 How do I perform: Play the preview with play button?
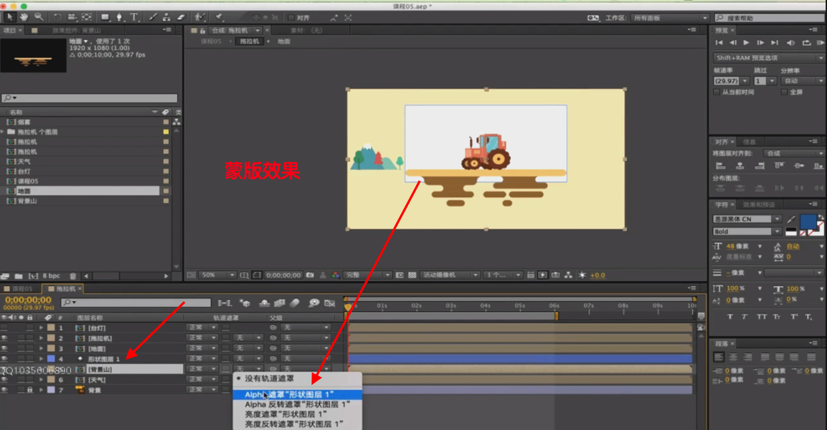point(746,43)
